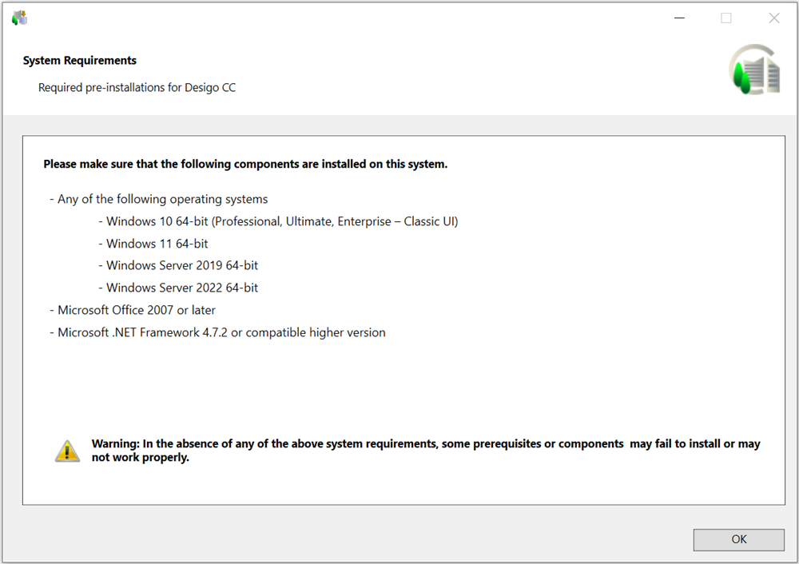Select the Windows 11 64-bit line

157,244
